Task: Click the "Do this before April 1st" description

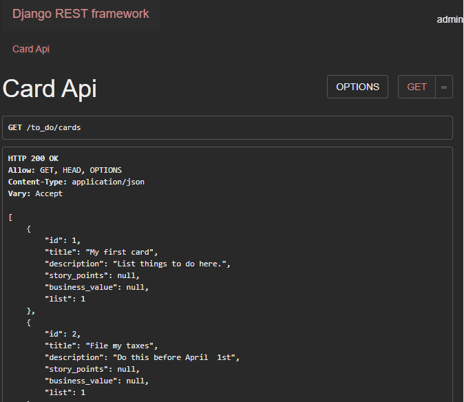Action: [174, 357]
